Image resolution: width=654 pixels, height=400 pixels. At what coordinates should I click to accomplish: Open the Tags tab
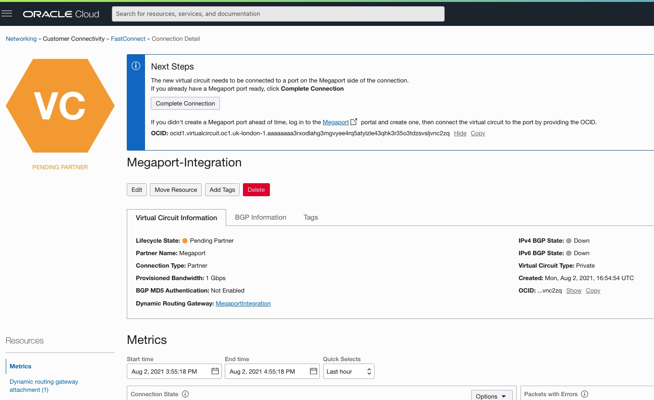pyautogui.click(x=311, y=217)
